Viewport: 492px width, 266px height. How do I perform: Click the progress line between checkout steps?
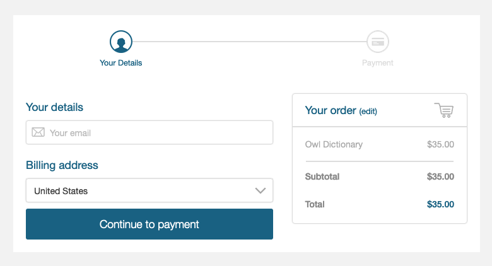coord(249,42)
